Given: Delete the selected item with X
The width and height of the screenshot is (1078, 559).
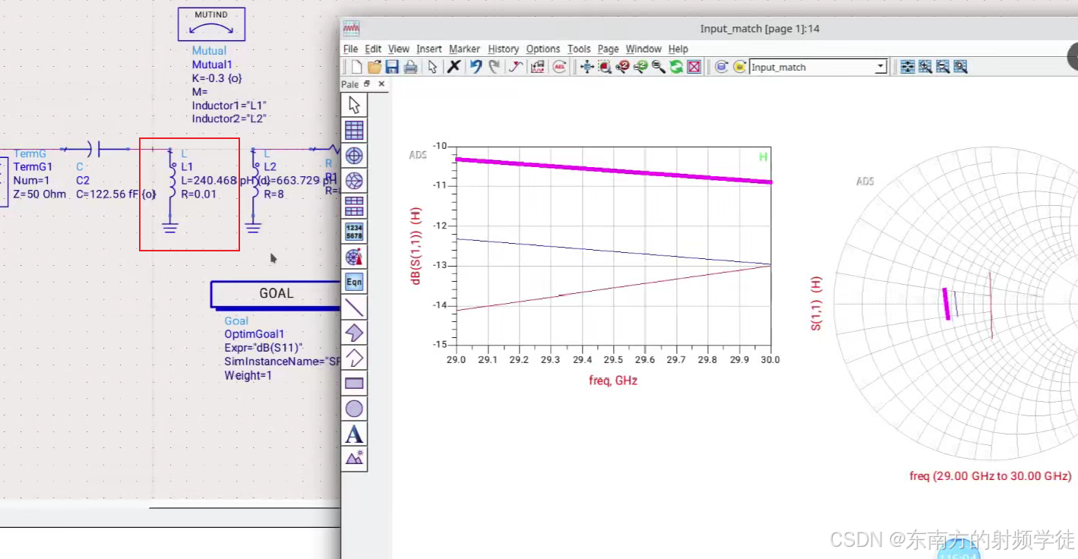Looking at the screenshot, I should pos(454,67).
